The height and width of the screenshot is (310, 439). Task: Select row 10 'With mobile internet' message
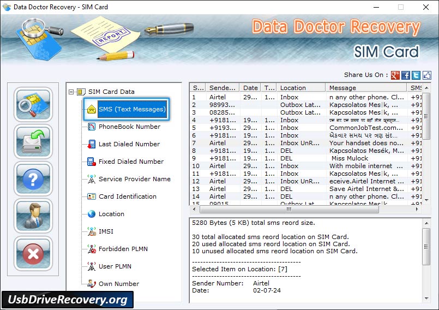click(366, 166)
